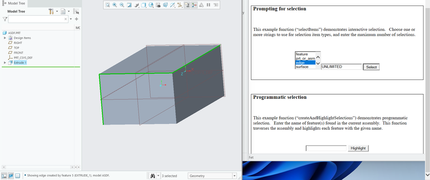This screenshot has height=180, width=430.
Task: Click the feature name input field
Action: click(326, 148)
